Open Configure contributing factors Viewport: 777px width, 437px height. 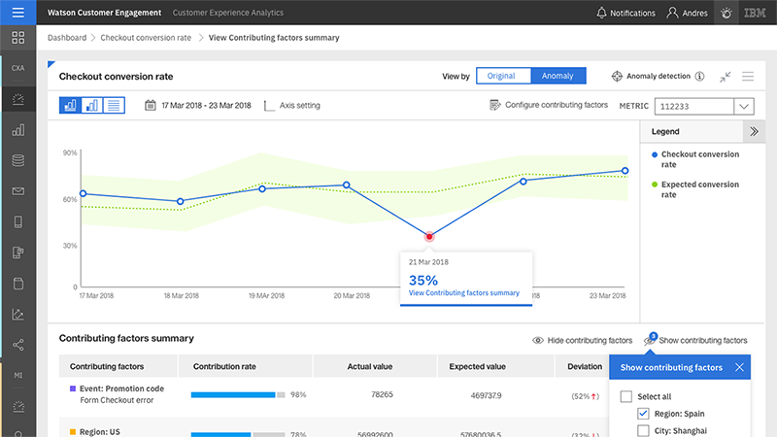549,105
